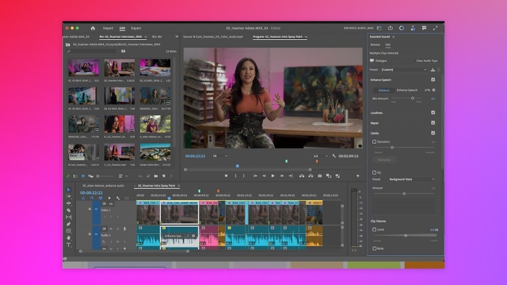Click Mark Out bracket button

coord(243,176)
